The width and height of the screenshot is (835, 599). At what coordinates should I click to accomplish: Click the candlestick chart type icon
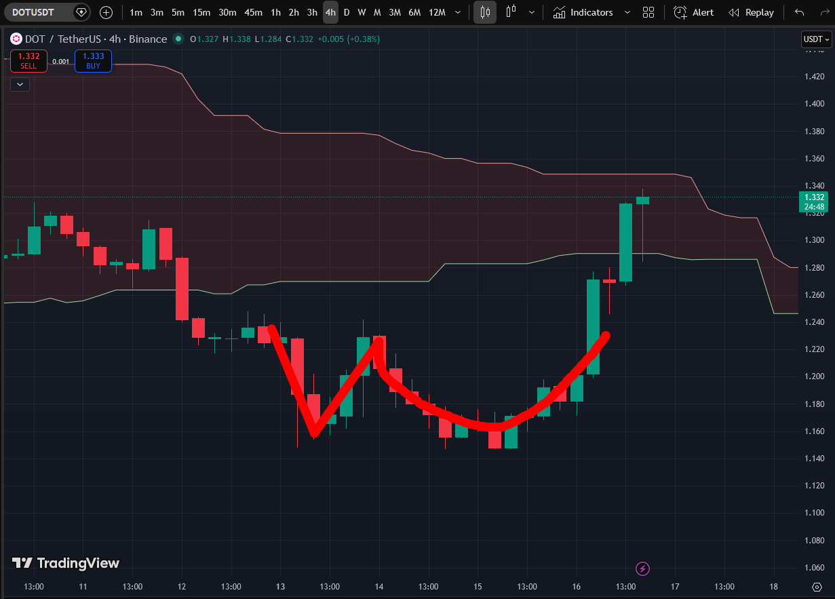point(485,12)
